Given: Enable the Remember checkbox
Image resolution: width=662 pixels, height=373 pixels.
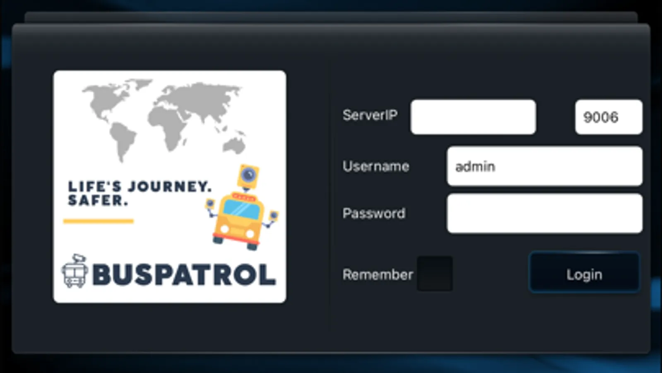Looking at the screenshot, I should (x=435, y=274).
